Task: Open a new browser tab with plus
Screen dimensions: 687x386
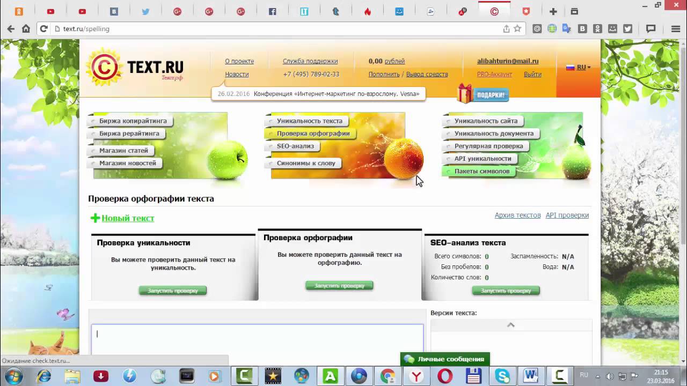Action: (x=553, y=11)
